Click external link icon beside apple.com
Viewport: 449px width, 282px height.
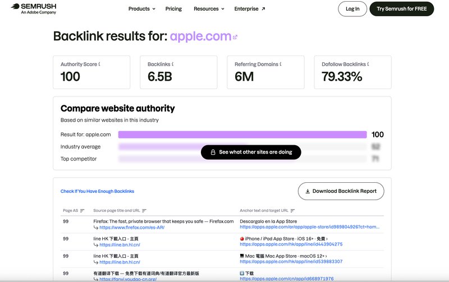coord(235,37)
